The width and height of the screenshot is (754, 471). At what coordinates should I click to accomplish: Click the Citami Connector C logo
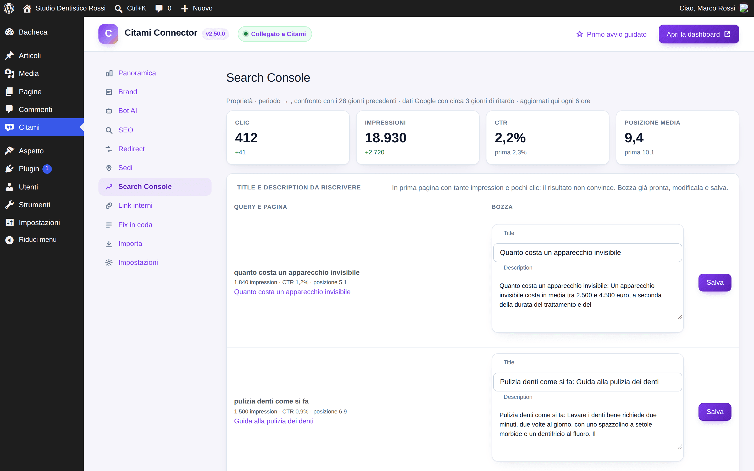tap(108, 34)
